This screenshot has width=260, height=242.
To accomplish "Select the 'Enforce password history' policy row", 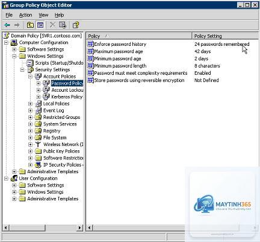I will 120,44.
